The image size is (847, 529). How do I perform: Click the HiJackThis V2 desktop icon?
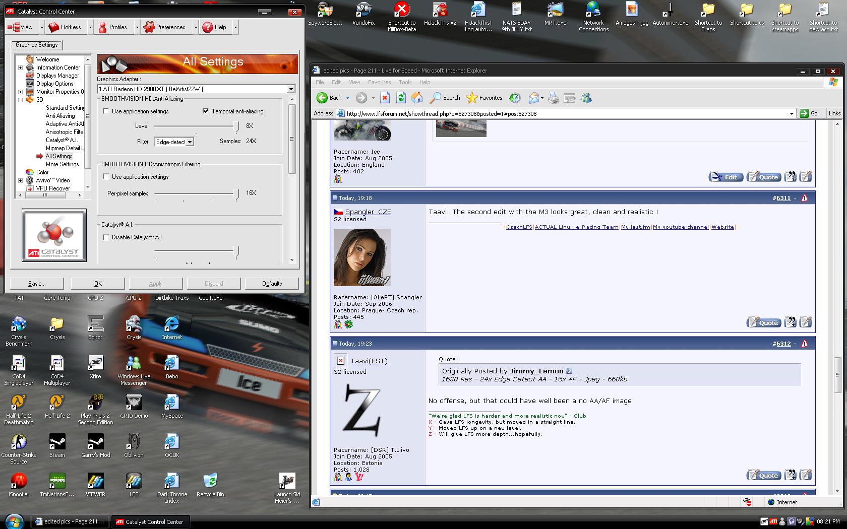(x=440, y=14)
